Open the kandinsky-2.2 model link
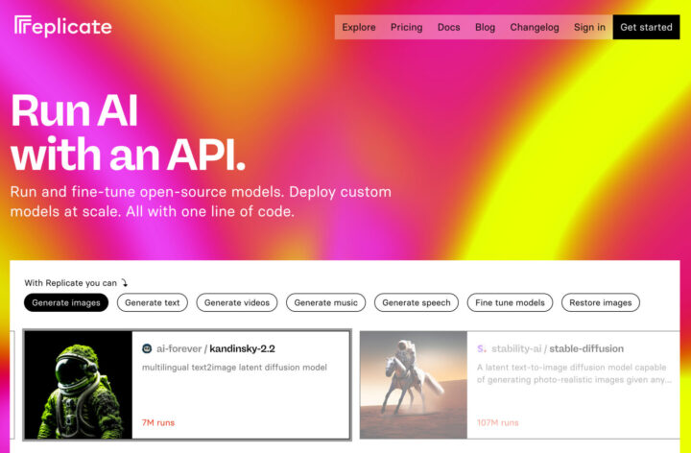691x453 pixels. [242, 348]
